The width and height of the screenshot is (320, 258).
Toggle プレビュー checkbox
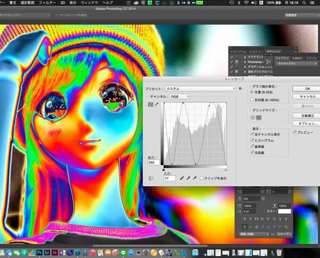point(295,132)
